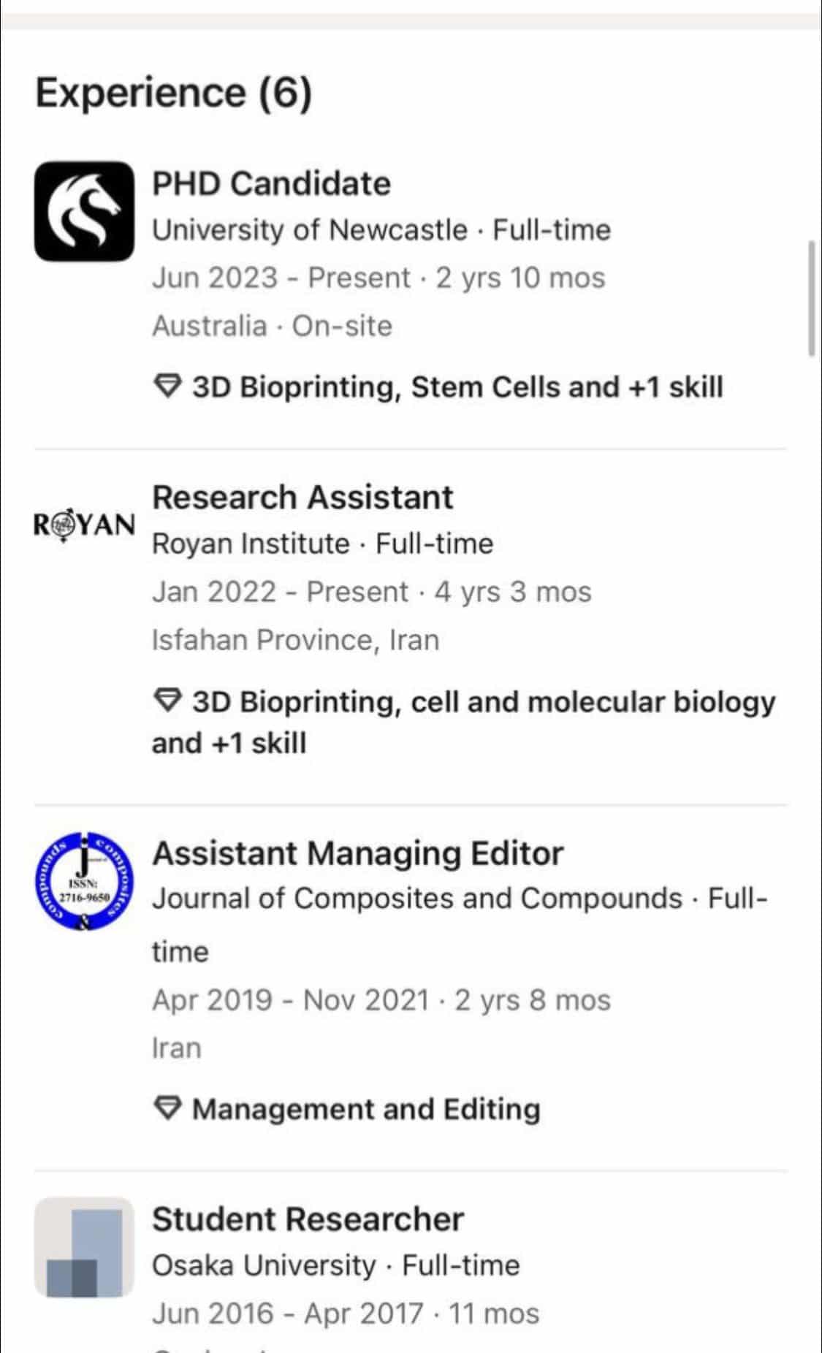The image size is (822, 1353).
Task: Click skills gem icon under Research Assistant
Action: (x=168, y=701)
